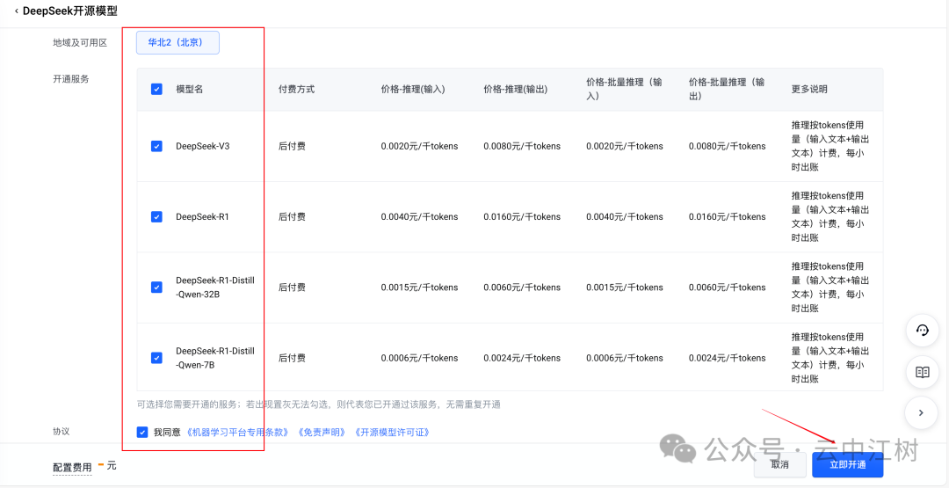949x488 pixels.
Task: Click DeepSeek-V3 input price 0.0020元/千tokens
Action: [x=419, y=146]
